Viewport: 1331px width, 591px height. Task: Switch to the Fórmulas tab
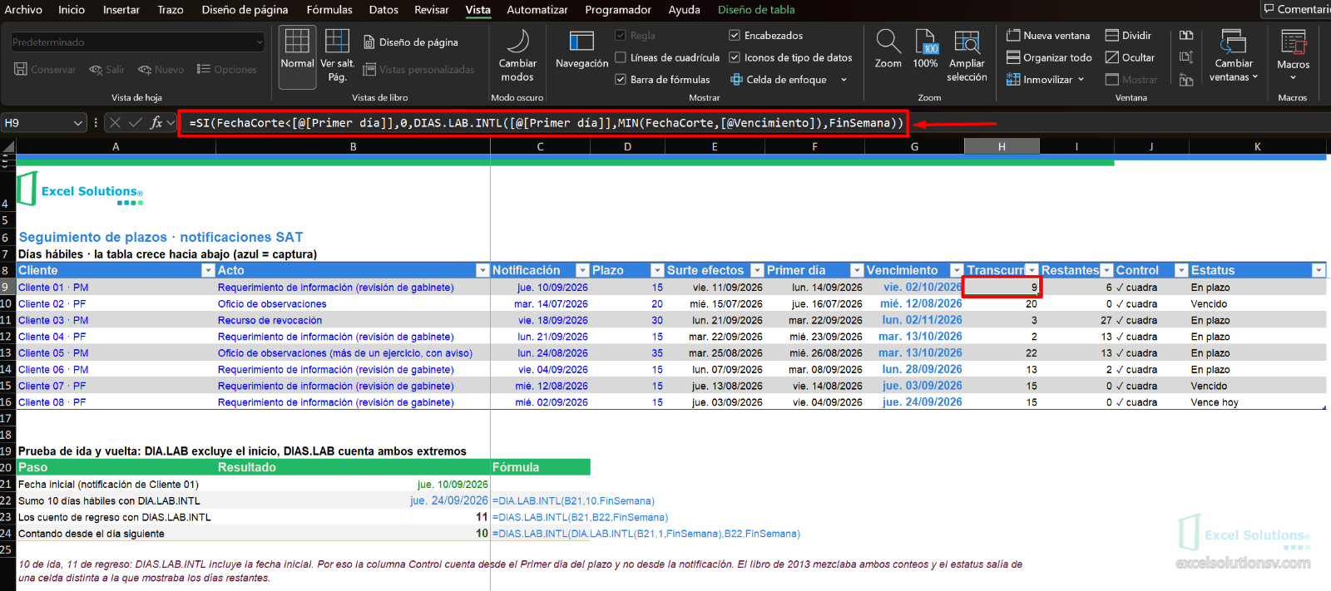329,10
